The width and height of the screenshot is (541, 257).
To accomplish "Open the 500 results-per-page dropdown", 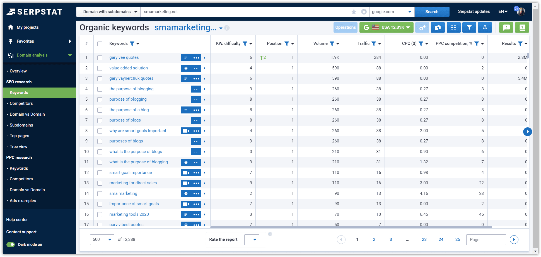I will click(x=102, y=239).
